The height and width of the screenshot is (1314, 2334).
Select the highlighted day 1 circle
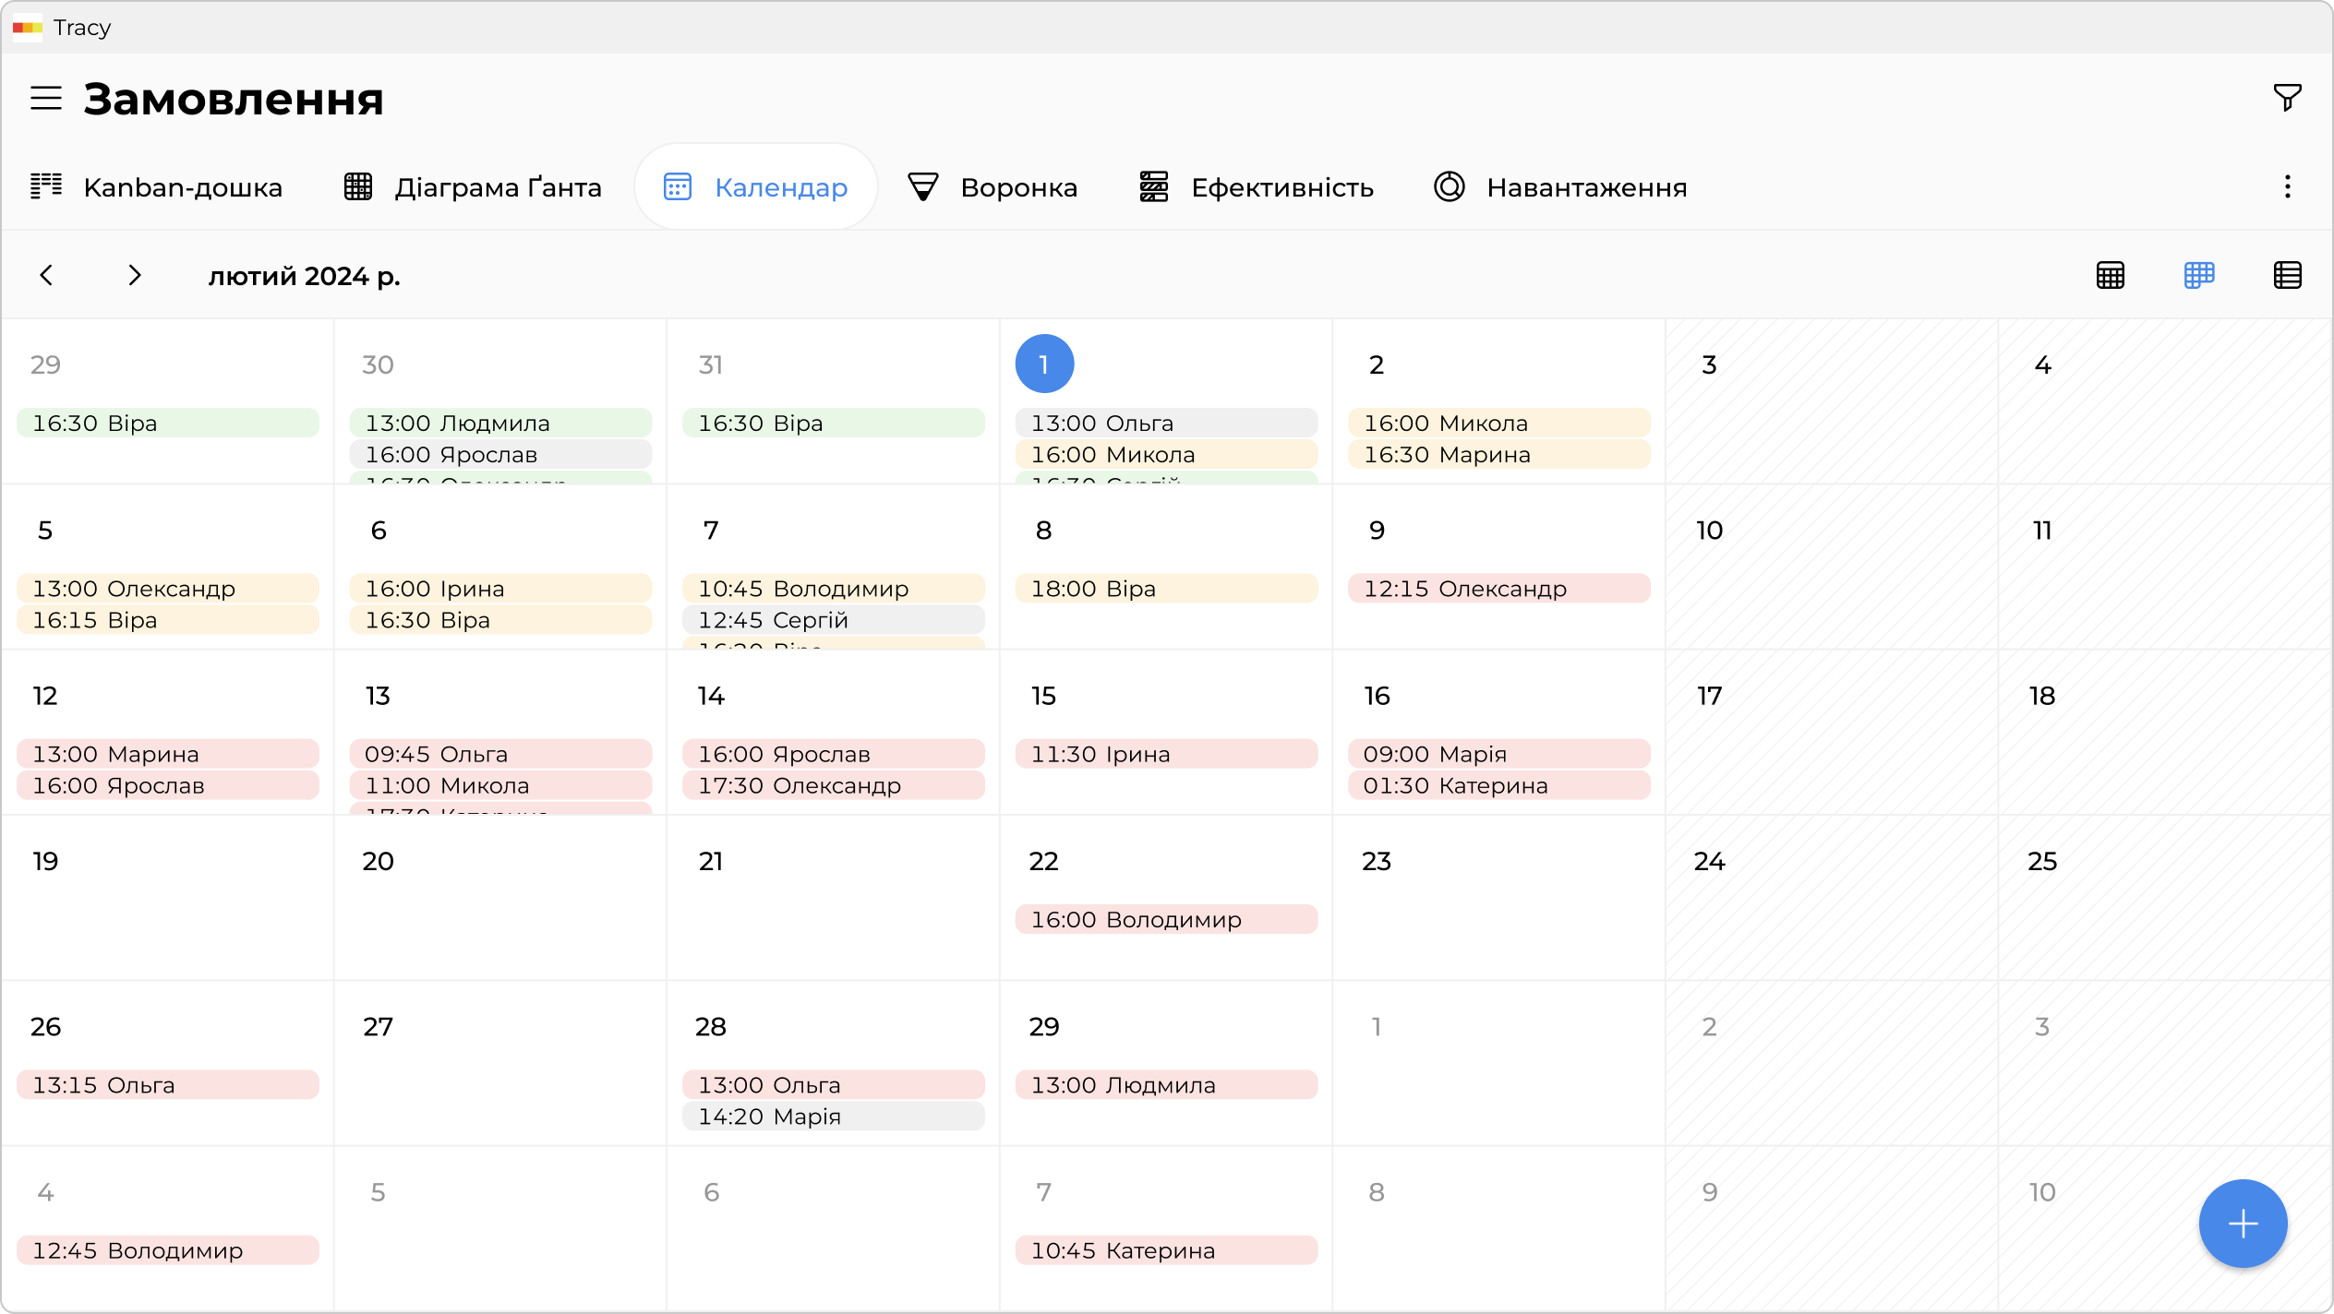pyautogui.click(x=1043, y=364)
